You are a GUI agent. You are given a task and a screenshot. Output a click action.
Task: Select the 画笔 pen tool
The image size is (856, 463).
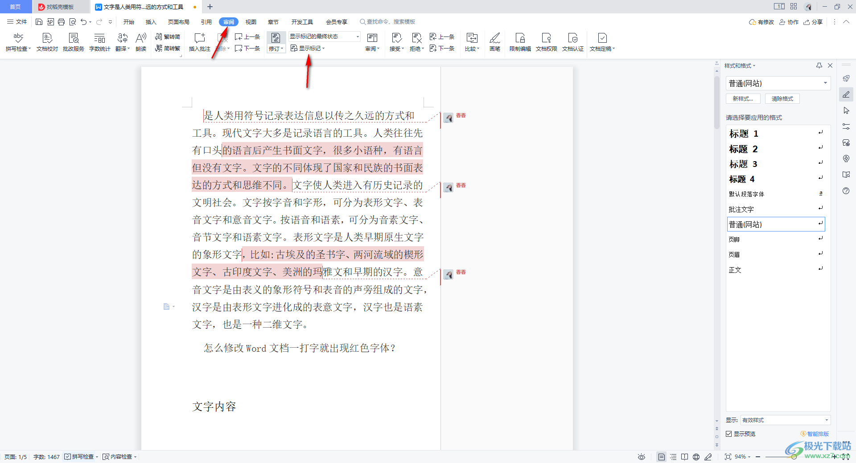click(x=495, y=42)
